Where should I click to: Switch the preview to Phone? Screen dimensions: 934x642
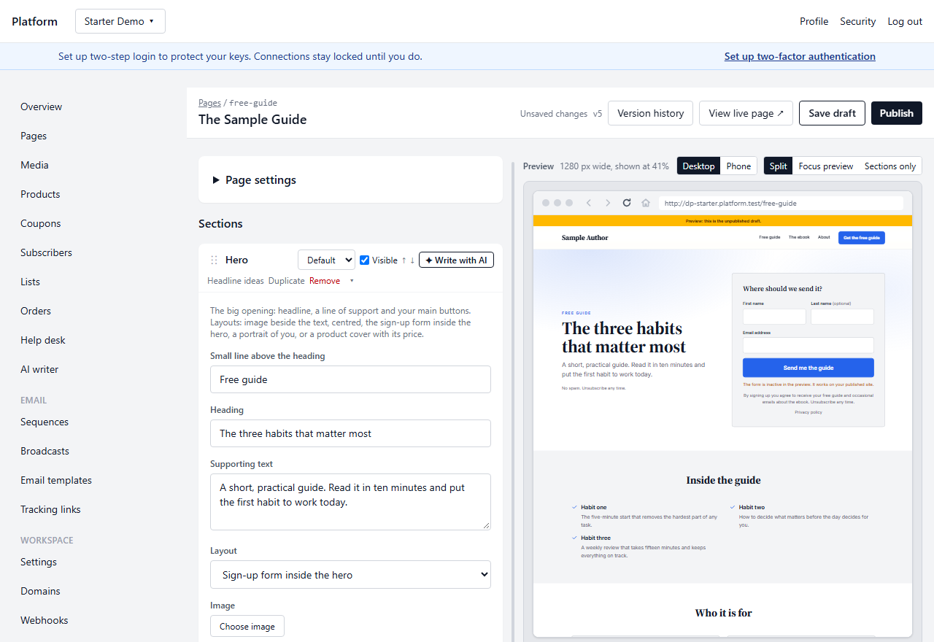(x=738, y=166)
